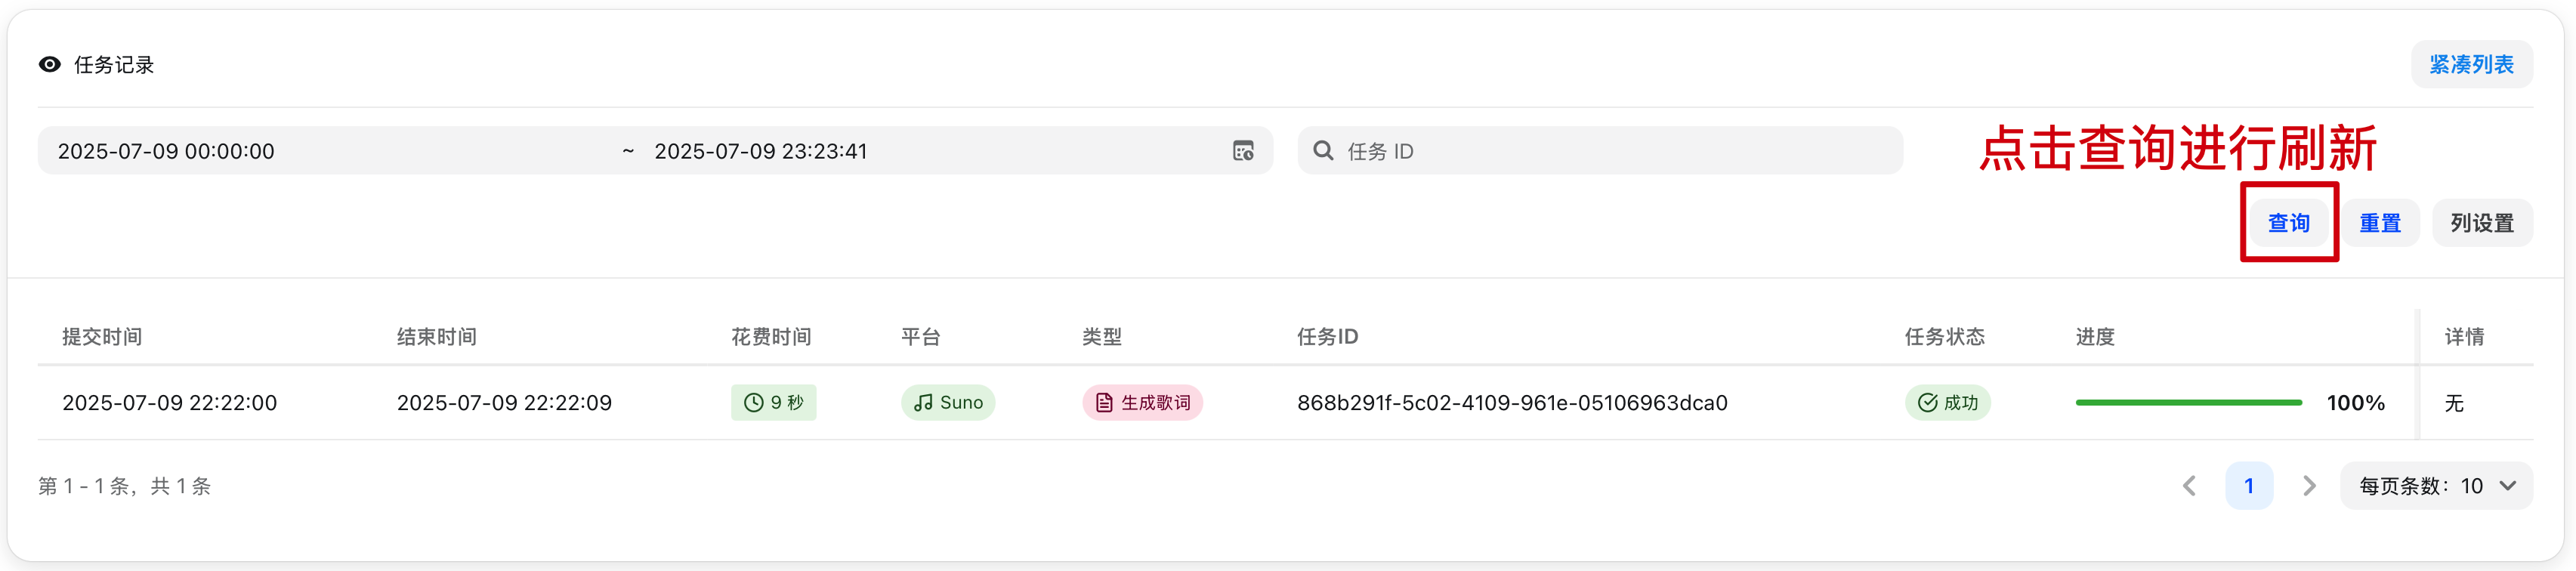This screenshot has height=571, width=2576.
Task: Open the 列设置 column settings
Action: pyautogui.click(x=2481, y=223)
